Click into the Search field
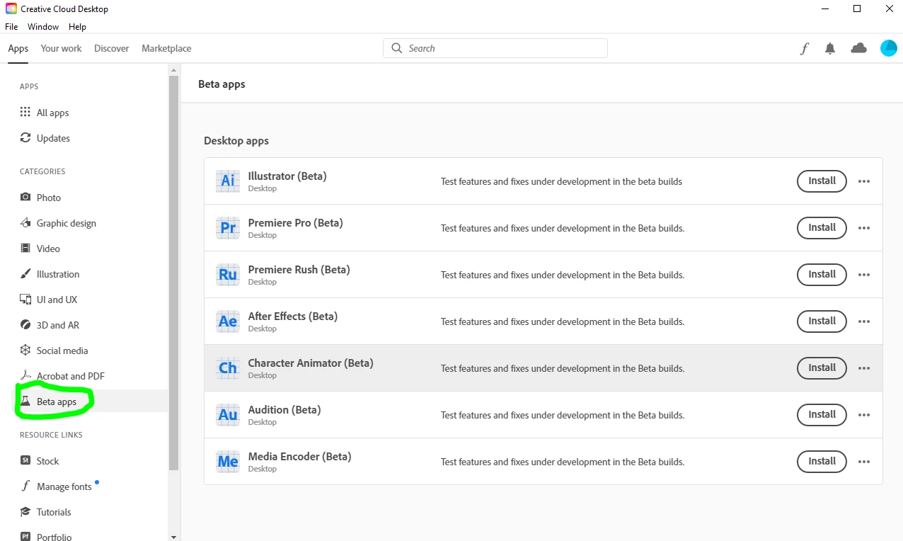 (x=495, y=48)
